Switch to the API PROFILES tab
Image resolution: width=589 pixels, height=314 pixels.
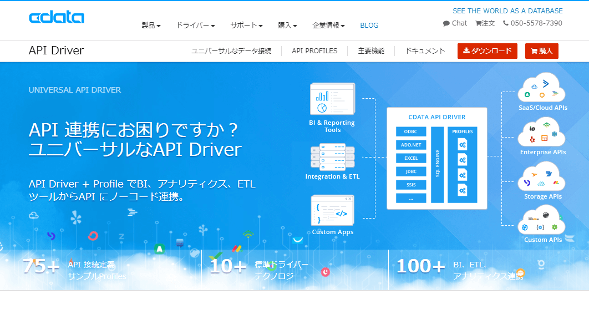pyautogui.click(x=314, y=50)
